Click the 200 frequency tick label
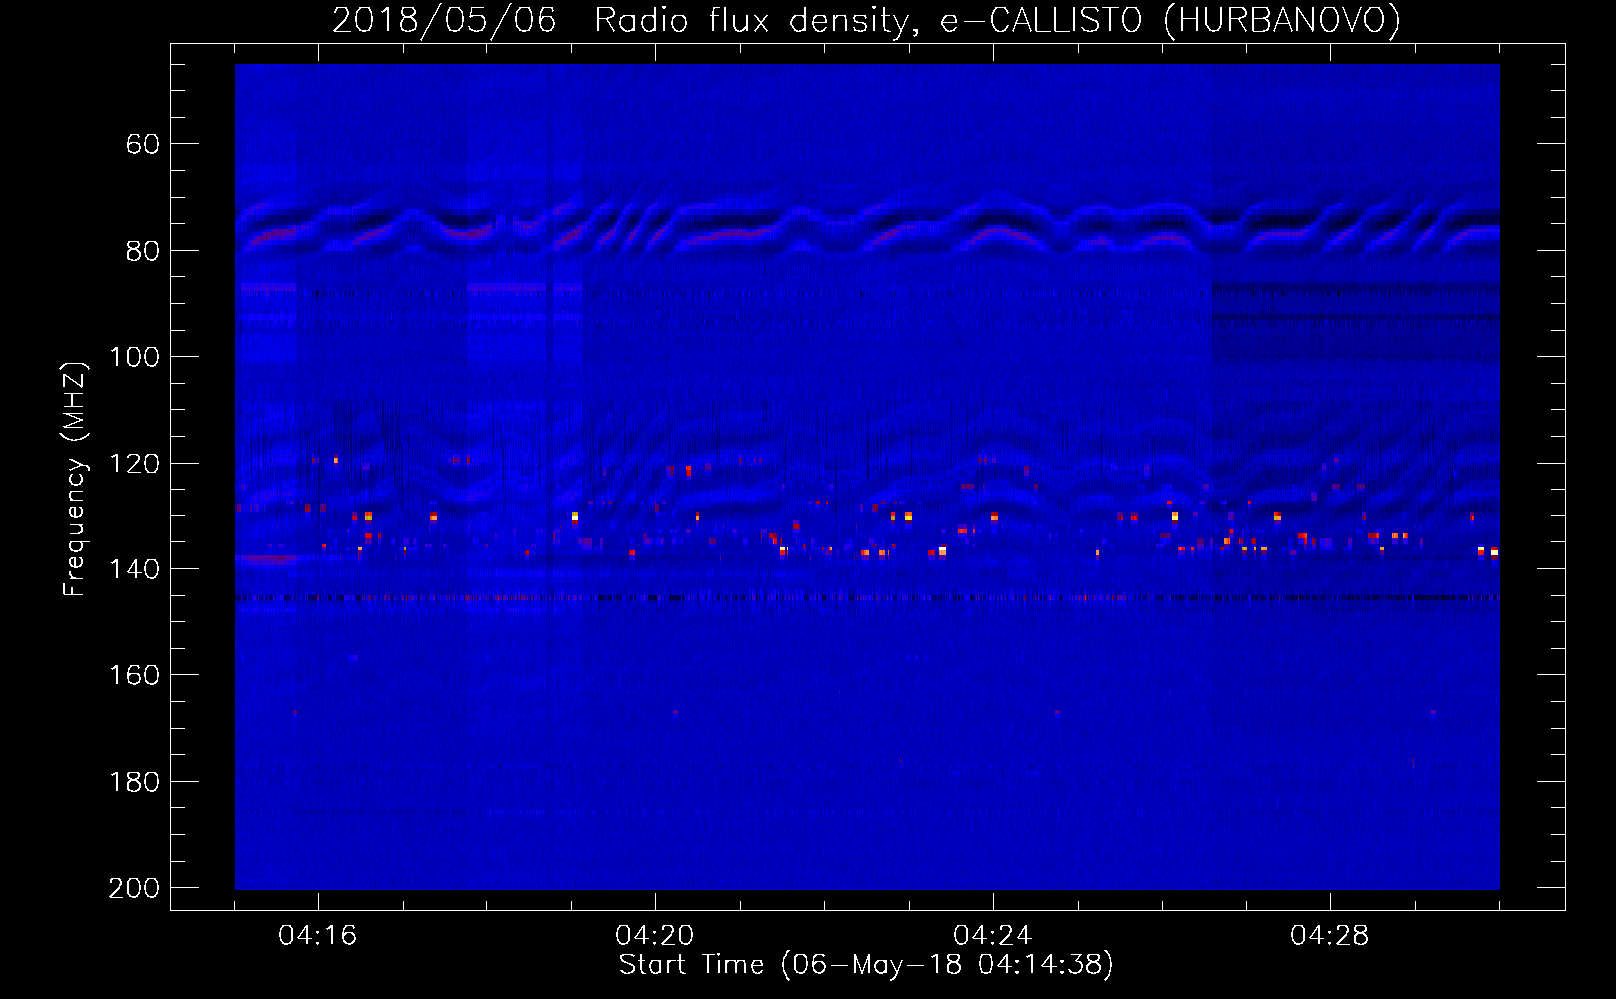The height and width of the screenshot is (999, 1616). tap(134, 888)
